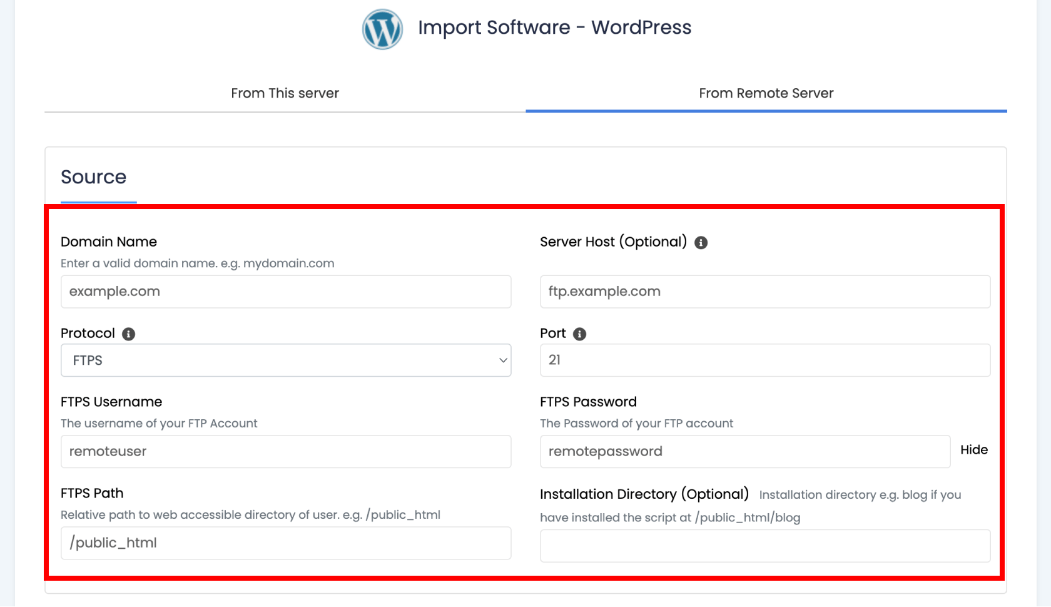This screenshot has height=607, width=1051.
Task: Focus the FTPS Username field
Action: (286, 452)
